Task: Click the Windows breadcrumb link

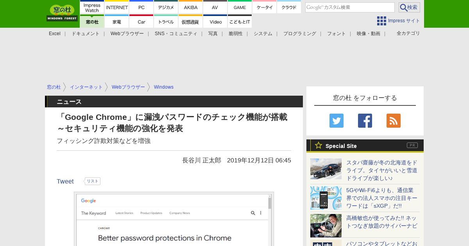Action: [x=164, y=87]
